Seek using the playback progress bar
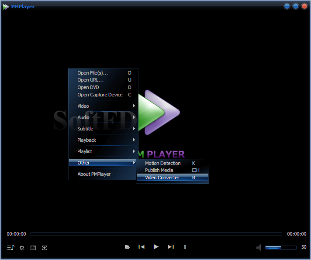 156,234
